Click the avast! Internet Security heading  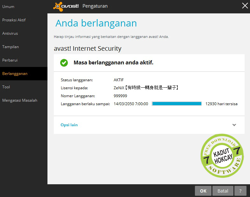(88, 48)
